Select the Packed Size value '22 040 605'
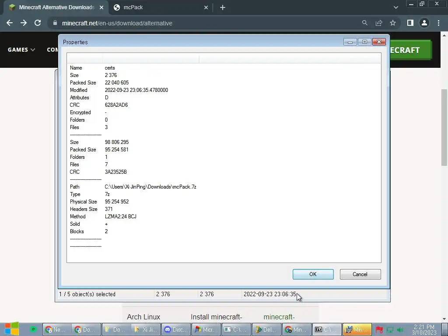448x336 pixels. coord(116,83)
